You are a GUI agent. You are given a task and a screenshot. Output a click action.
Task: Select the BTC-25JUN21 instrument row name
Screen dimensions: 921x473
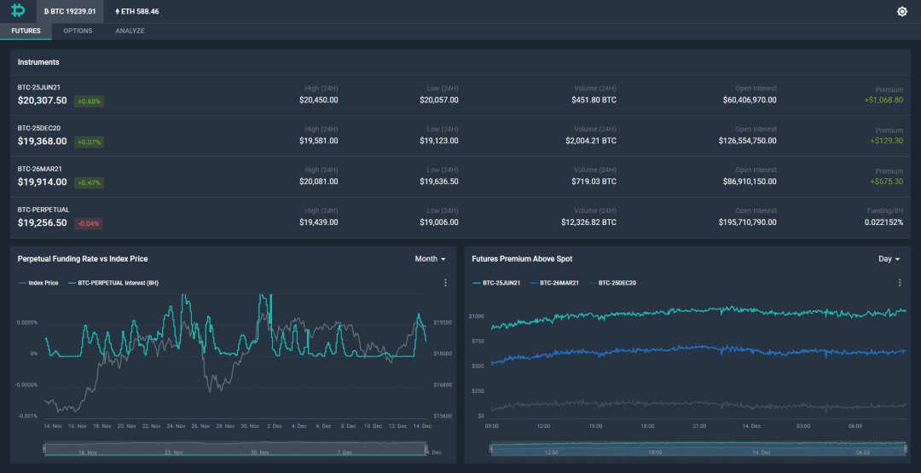(39, 88)
